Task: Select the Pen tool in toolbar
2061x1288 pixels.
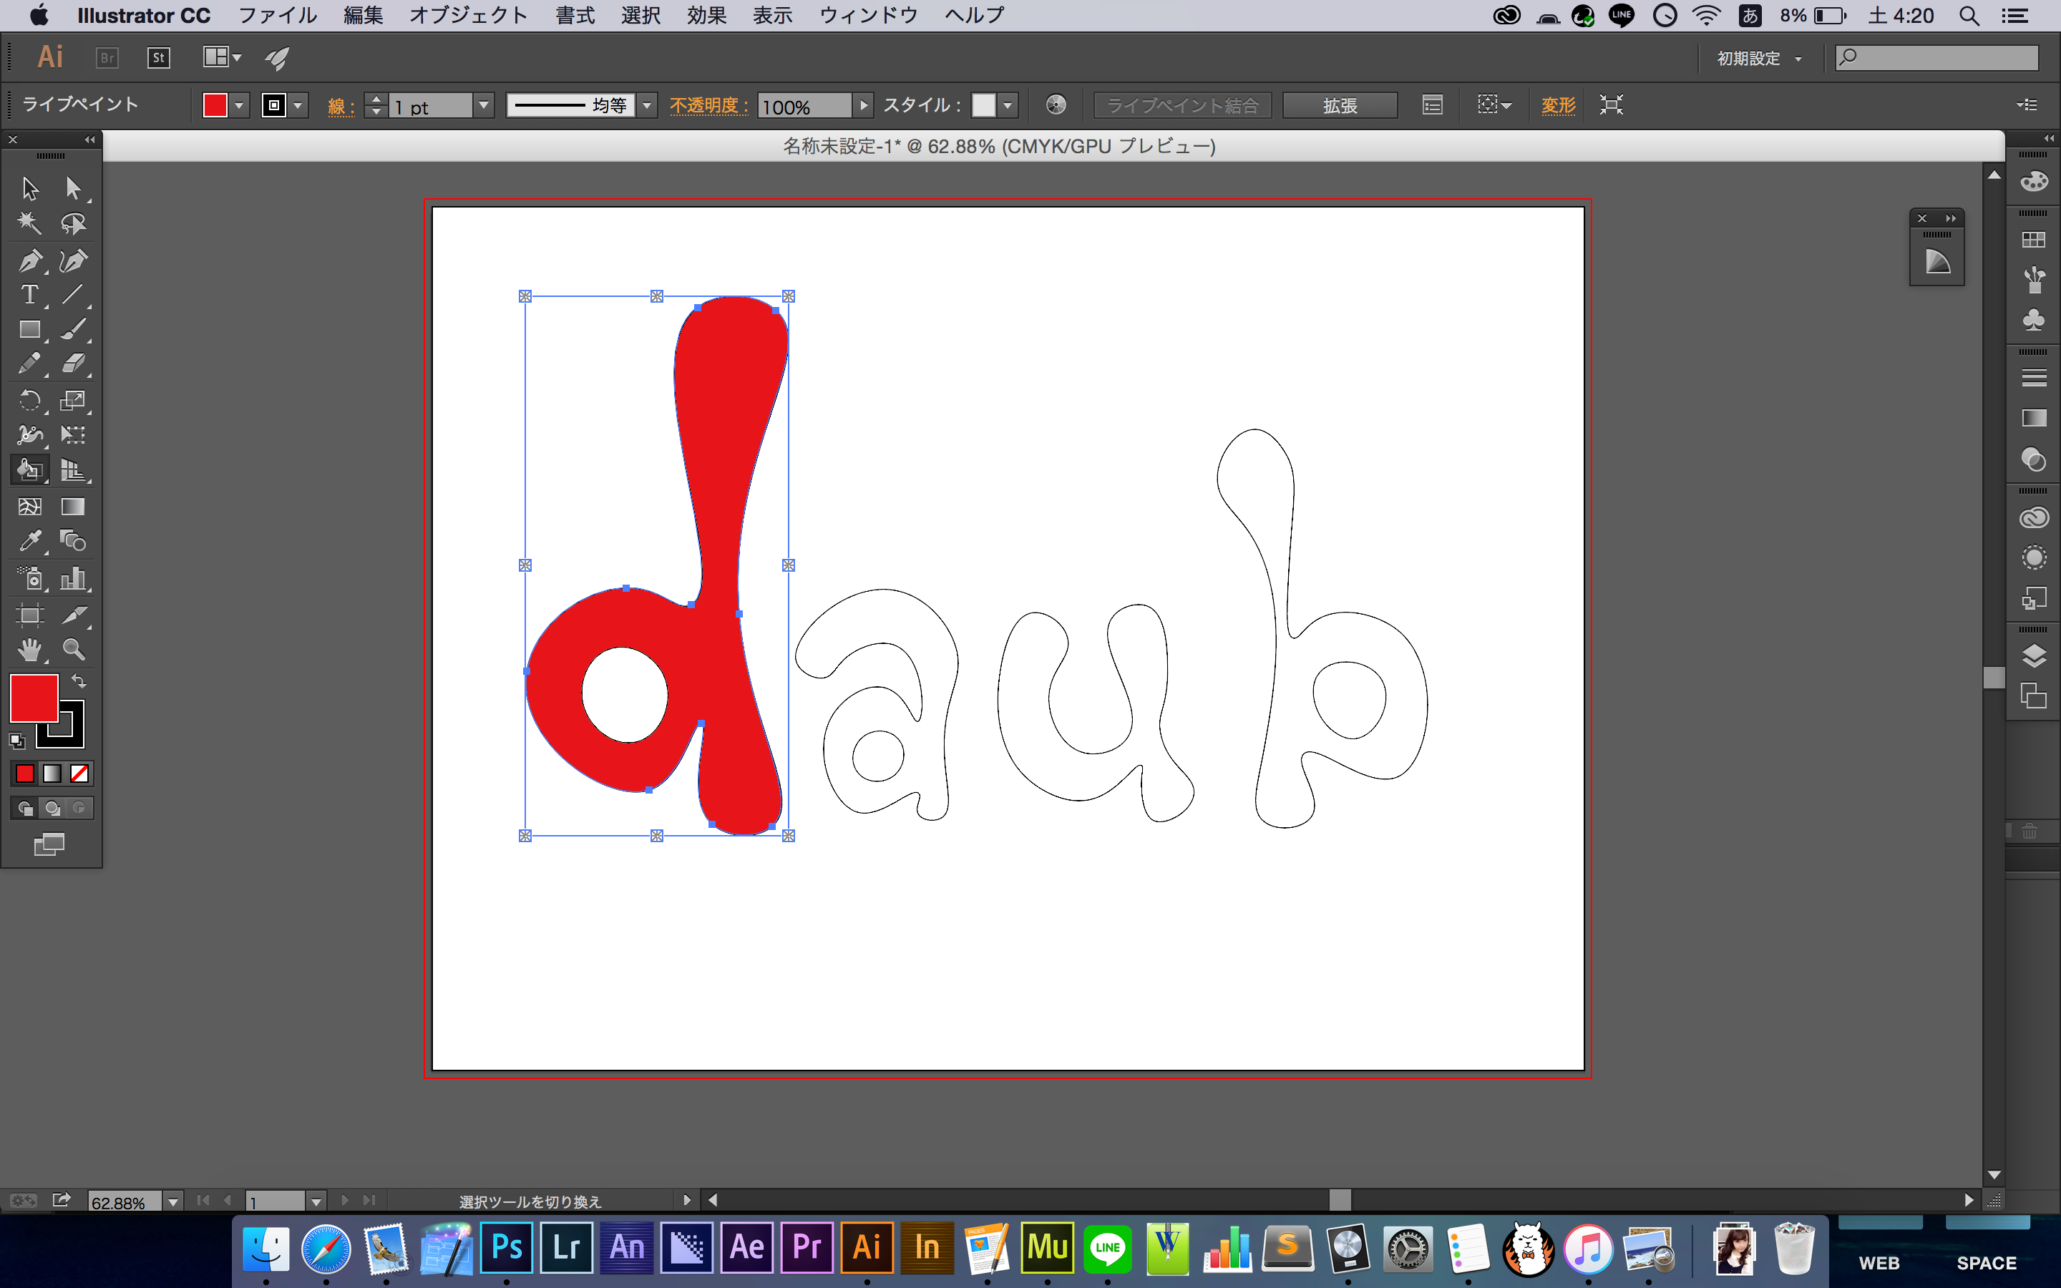Action: pyautogui.click(x=28, y=258)
